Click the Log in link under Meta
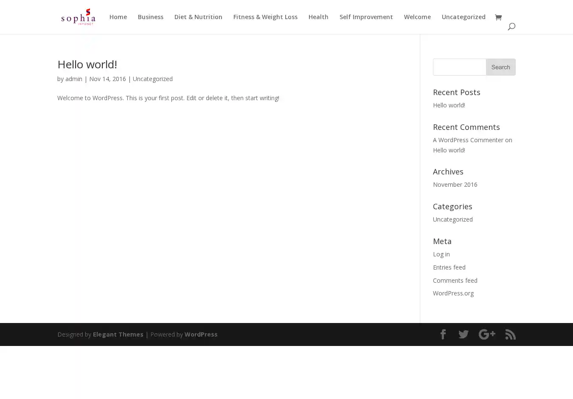 pyautogui.click(x=441, y=254)
